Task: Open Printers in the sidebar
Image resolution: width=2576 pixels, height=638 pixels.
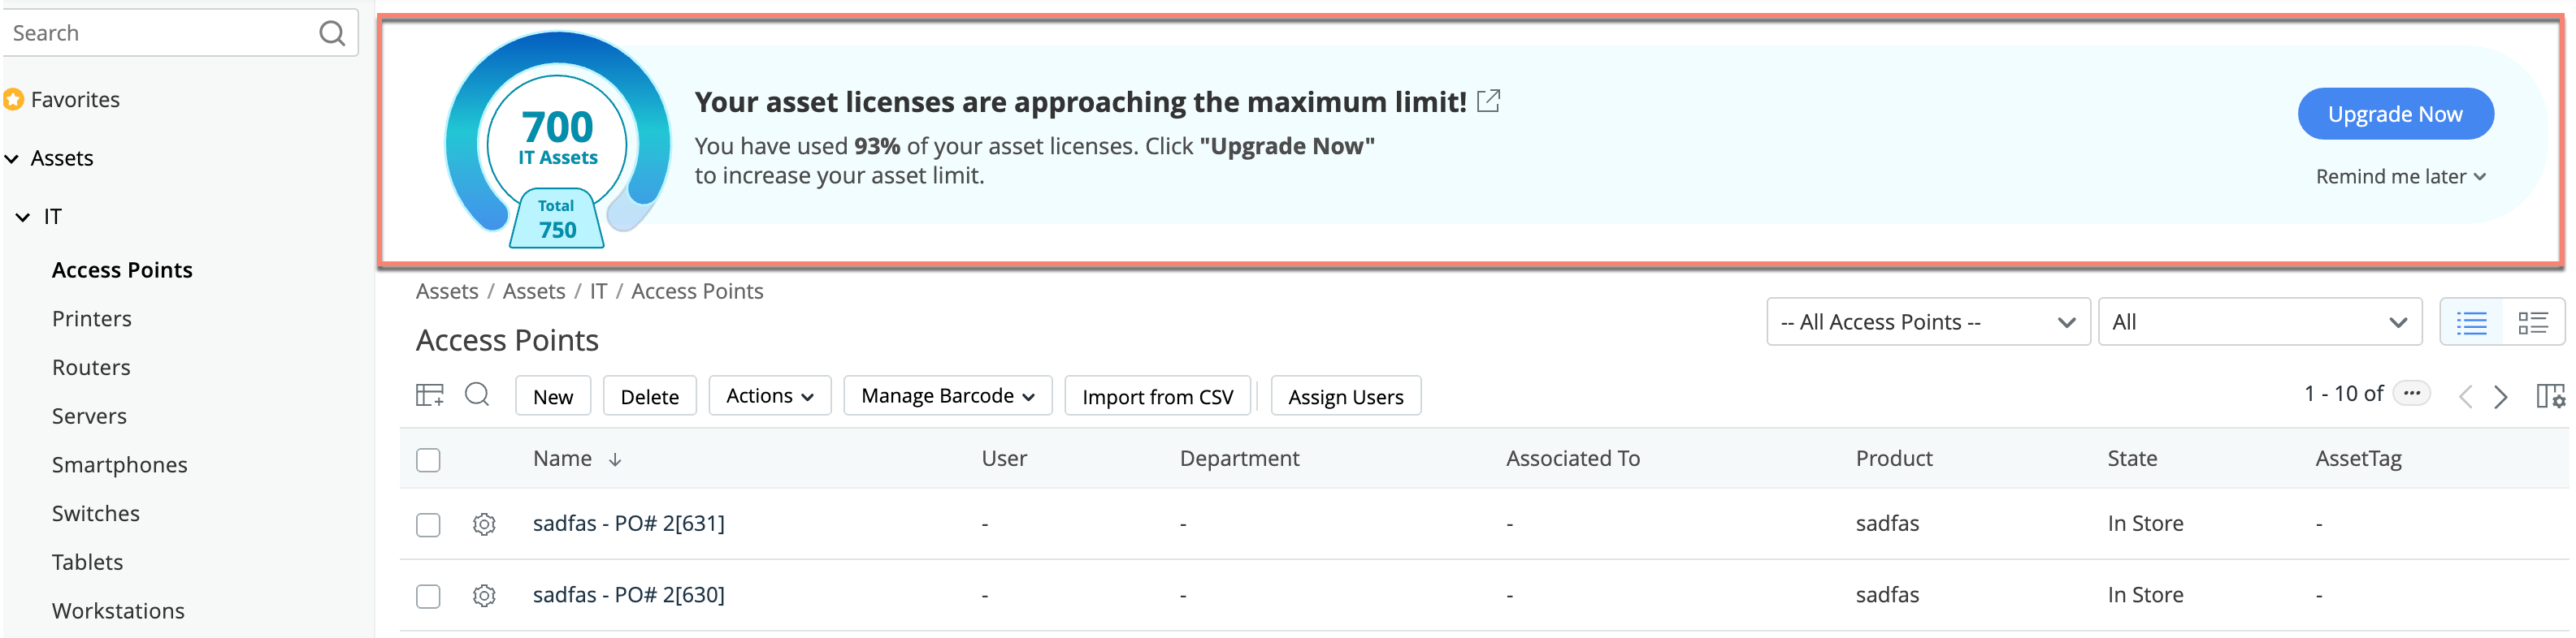Action: (x=92, y=318)
